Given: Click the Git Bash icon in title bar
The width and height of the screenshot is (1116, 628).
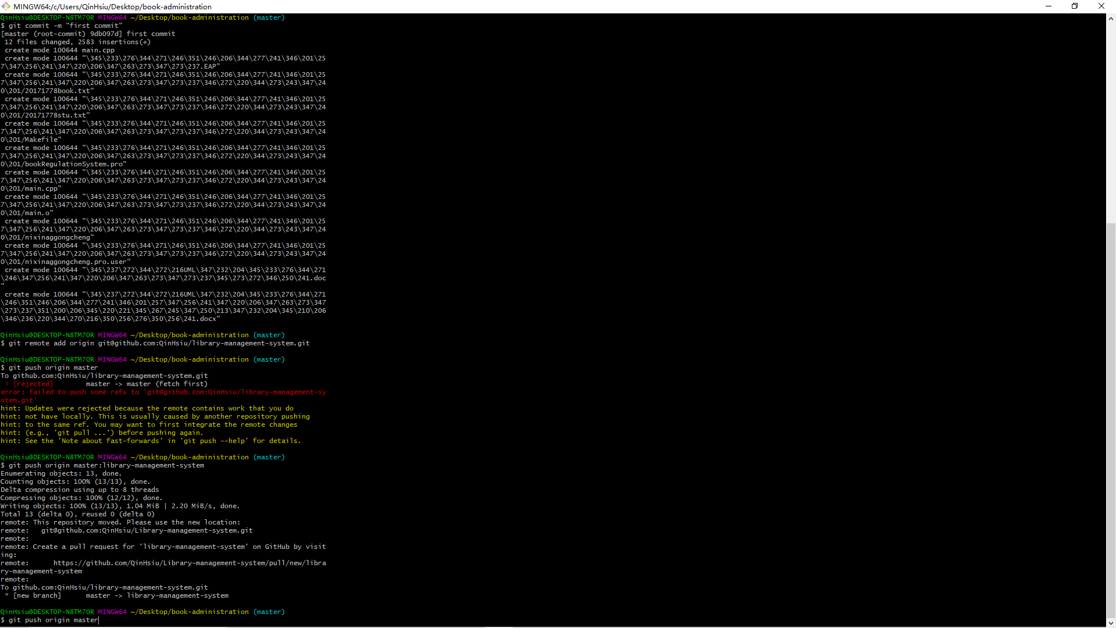Looking at the screenshot, I should pyautogui.click(x=6, y=6).
